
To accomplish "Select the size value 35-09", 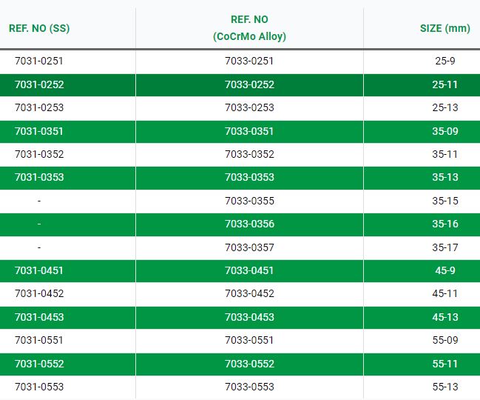I will click(445, 132).
